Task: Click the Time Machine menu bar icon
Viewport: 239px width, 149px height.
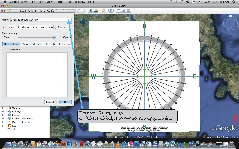Action: point(171,2)
